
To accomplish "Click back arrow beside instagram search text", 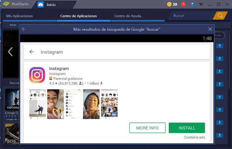I will [x=31, y=52].
